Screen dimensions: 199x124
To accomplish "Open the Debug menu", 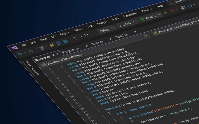I will coord(78,30).
